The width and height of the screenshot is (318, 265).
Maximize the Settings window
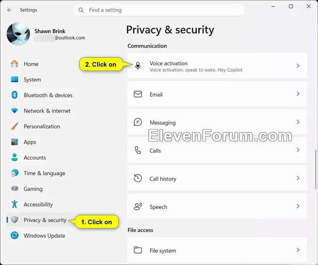coord(291,6)
